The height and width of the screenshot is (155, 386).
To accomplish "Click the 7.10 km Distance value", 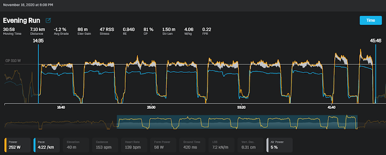I will point(37,29).
